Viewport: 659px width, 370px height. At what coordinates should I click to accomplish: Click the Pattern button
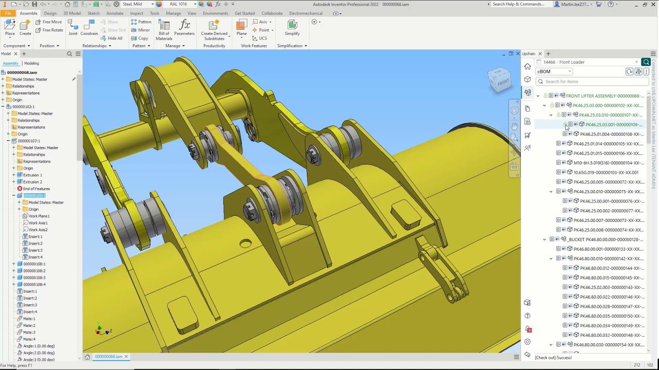click(x=141, y=22)
